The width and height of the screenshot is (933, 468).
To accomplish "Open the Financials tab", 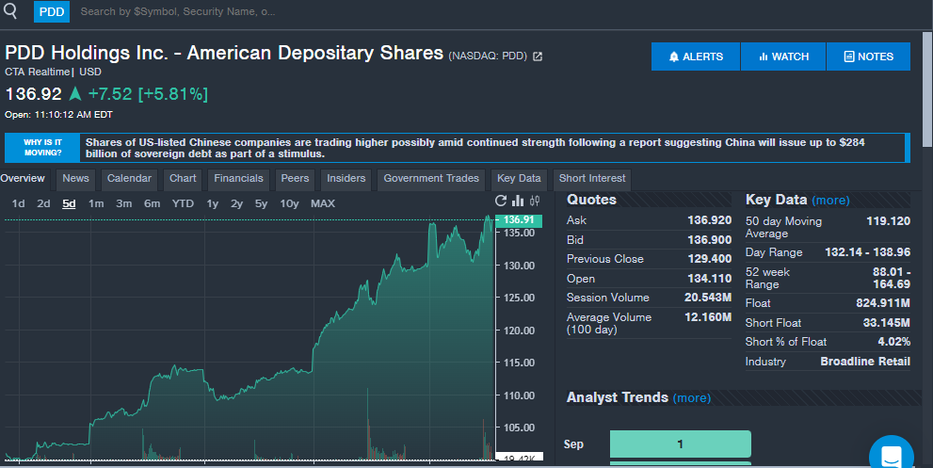I will coord(238,179).
